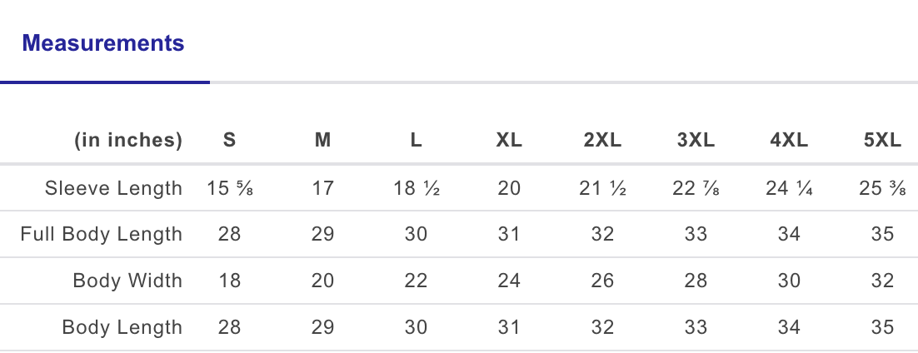
Task: Click Body Width value 26 for 2XL
Action: [x=602, y=281]
